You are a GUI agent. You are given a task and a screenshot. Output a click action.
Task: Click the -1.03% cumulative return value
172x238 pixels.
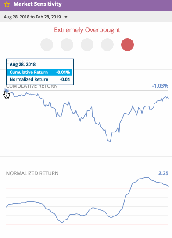tap(160, 86)
